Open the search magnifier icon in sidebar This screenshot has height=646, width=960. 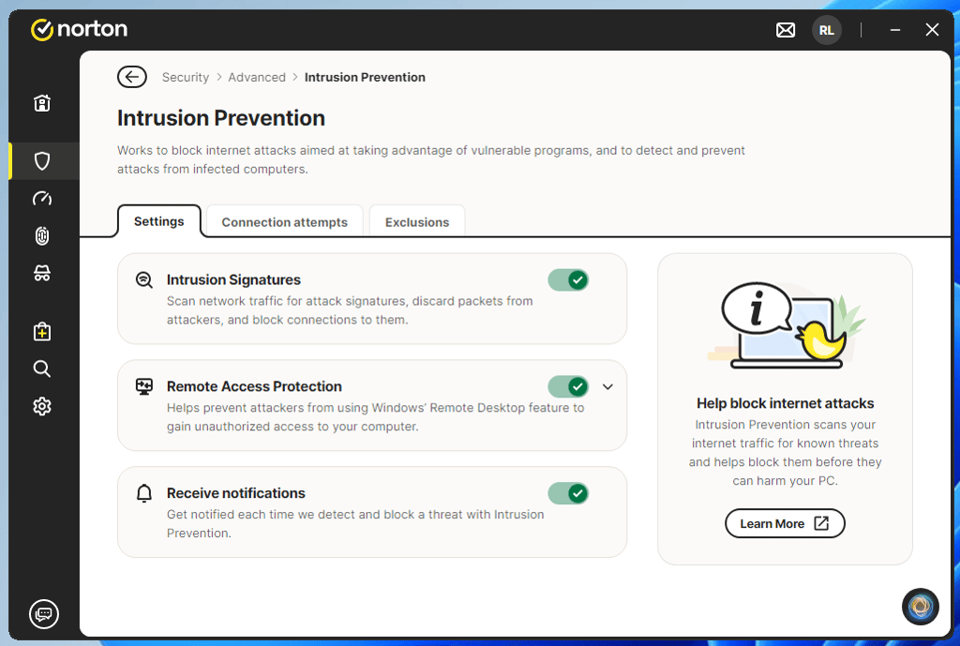(x=42, y=368)
